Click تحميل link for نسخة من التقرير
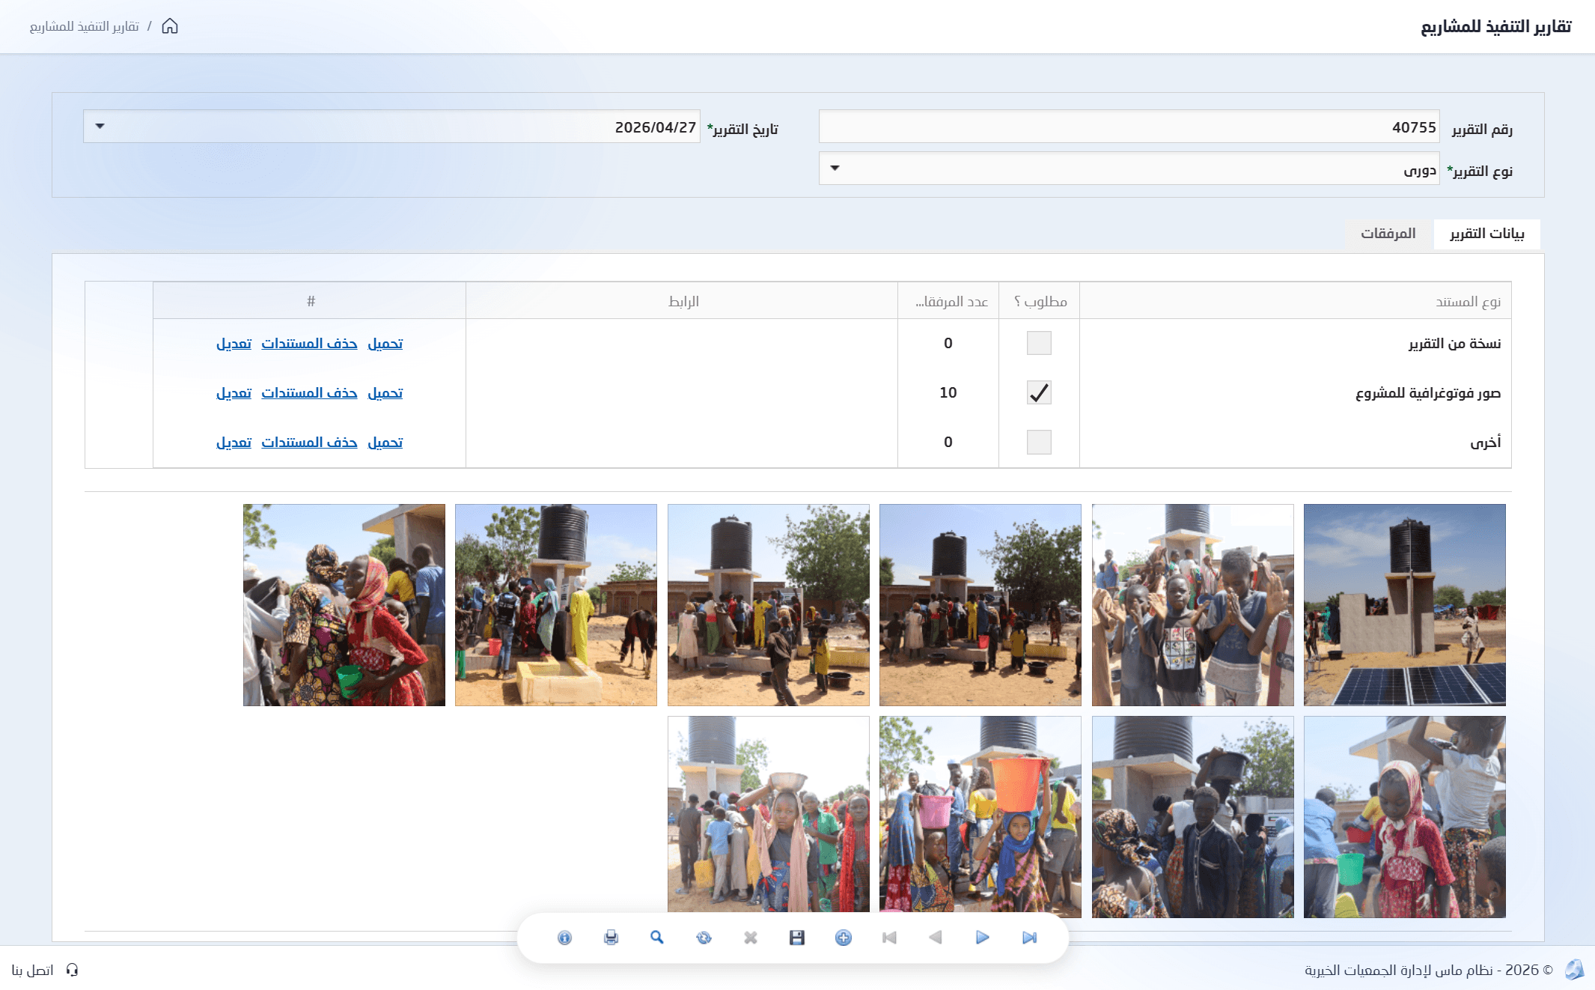 385,344
